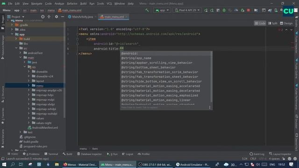Open the Navigate menu
This screenshot has height=168, width=299.
36,4
